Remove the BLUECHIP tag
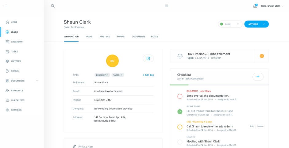This screenshot has width=289, height=148. [x=107, y=75]
